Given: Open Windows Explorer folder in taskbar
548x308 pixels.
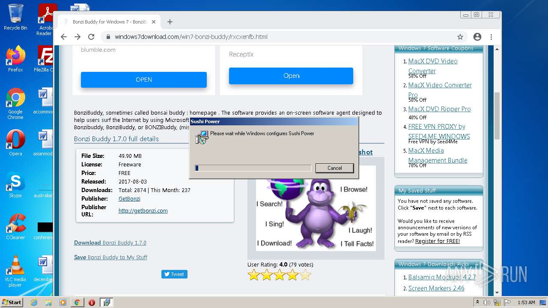Looking at the screenshot, I should [48, 302].
